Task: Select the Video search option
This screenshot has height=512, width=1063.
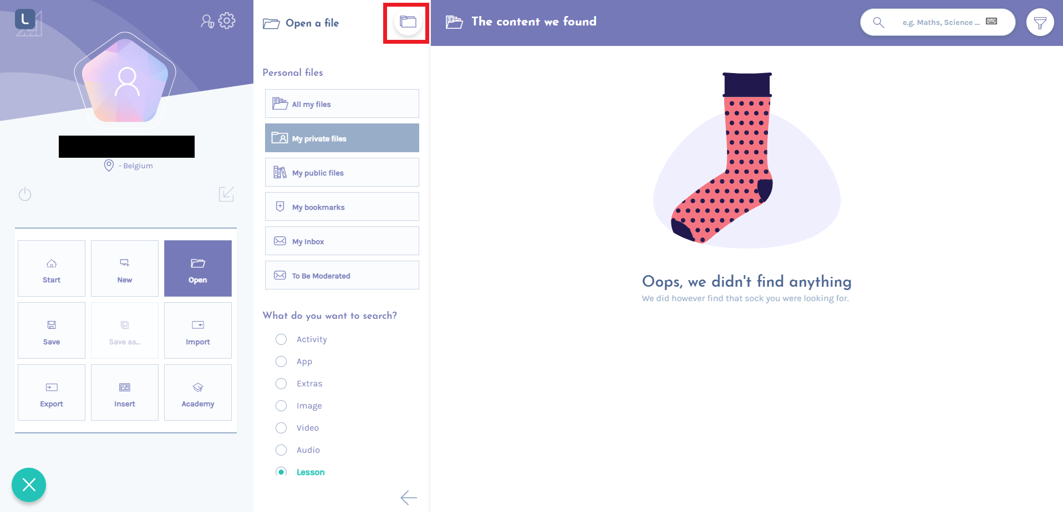Action: click(x=281, y=428)
